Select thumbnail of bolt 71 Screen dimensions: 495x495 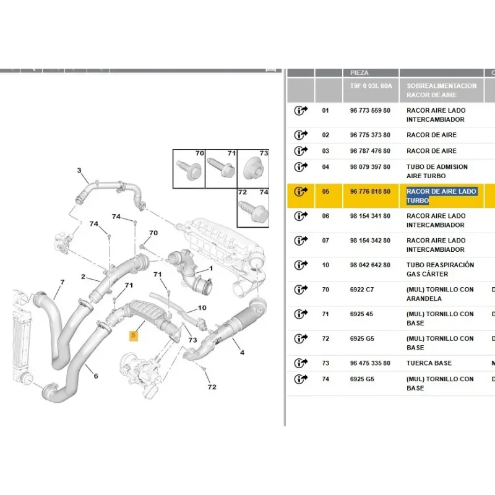[222, 168]
